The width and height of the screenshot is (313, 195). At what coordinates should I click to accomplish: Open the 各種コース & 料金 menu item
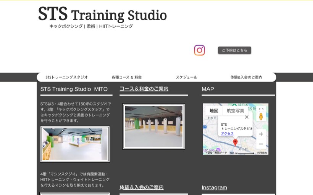[x=127, y=77]
